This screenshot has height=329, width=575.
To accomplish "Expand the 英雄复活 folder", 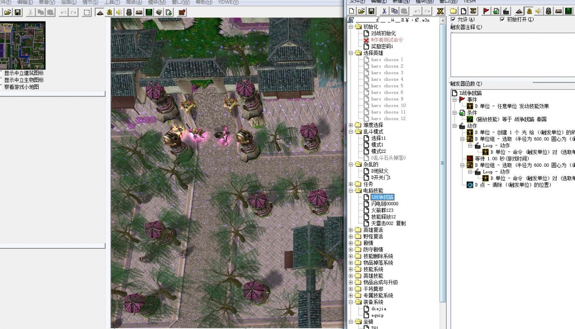I will [x=351, y=230].
